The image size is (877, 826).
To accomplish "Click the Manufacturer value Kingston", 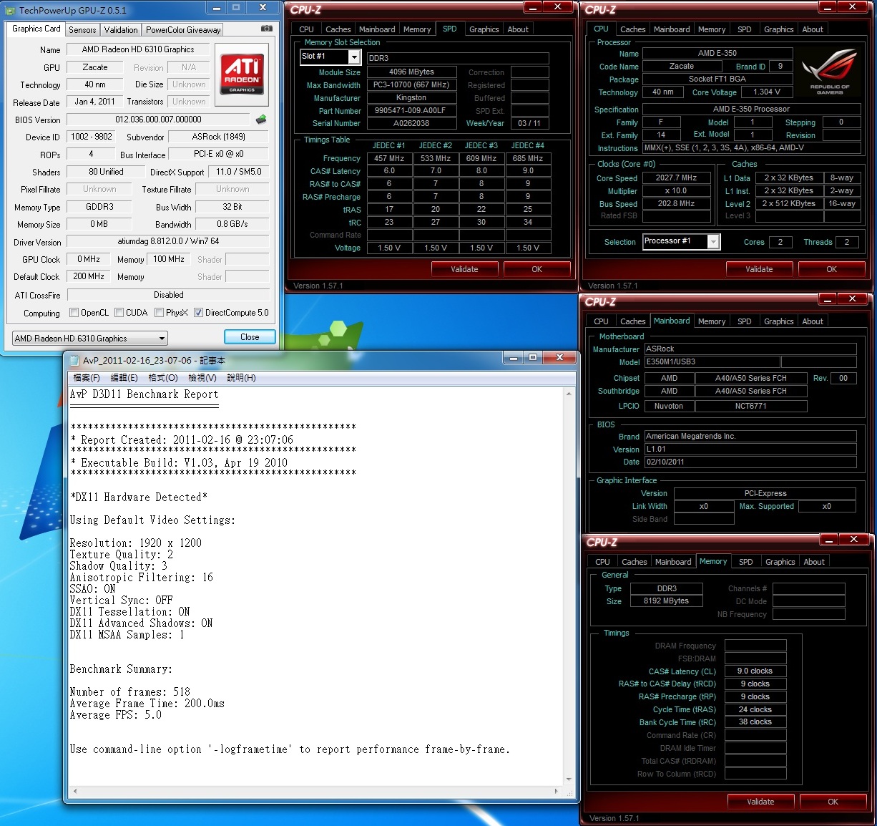I will (x=411, y=97).
